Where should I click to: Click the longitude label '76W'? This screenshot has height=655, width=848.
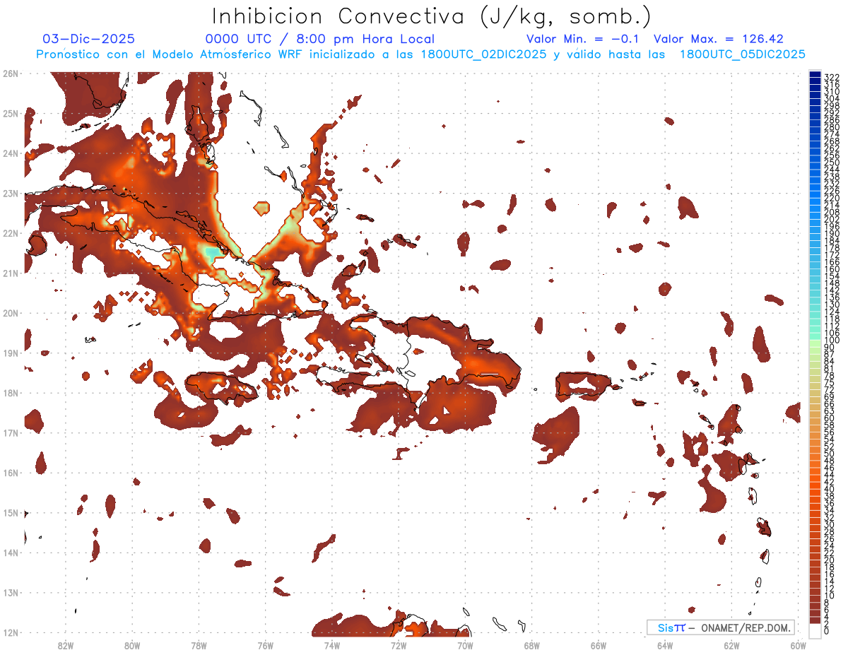click(x=265, y=645)
